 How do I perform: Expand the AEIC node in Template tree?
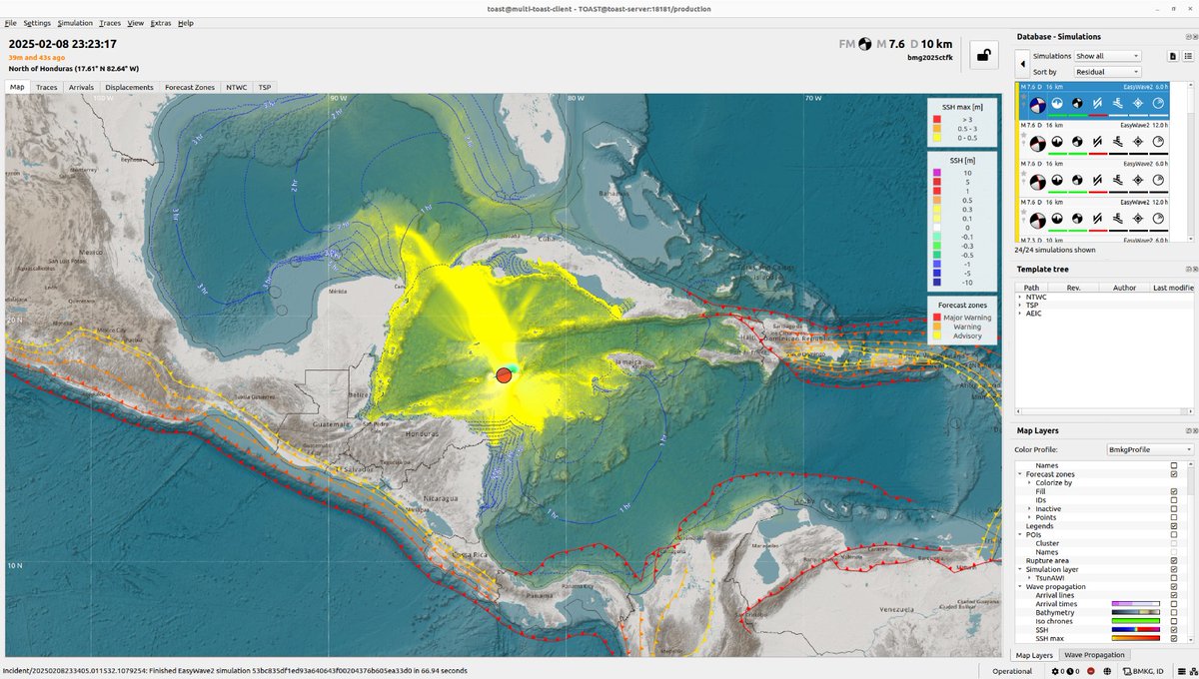[x=1020, y=314]
